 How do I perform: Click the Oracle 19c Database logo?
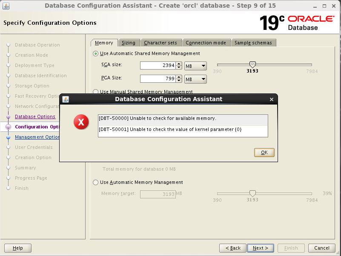point(297,23)
